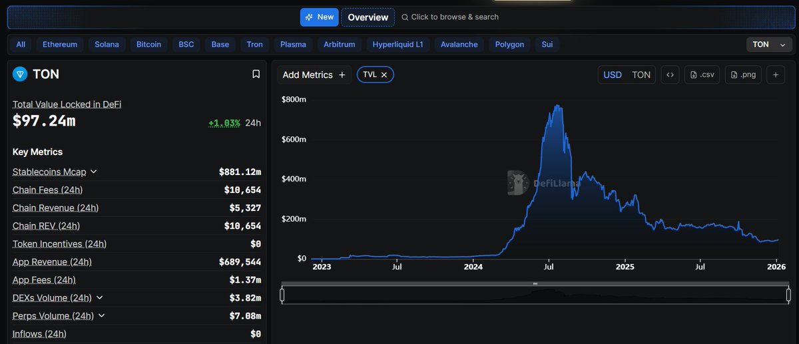
Task: Download chart data as .csv
Action: [x=702, y=75]
